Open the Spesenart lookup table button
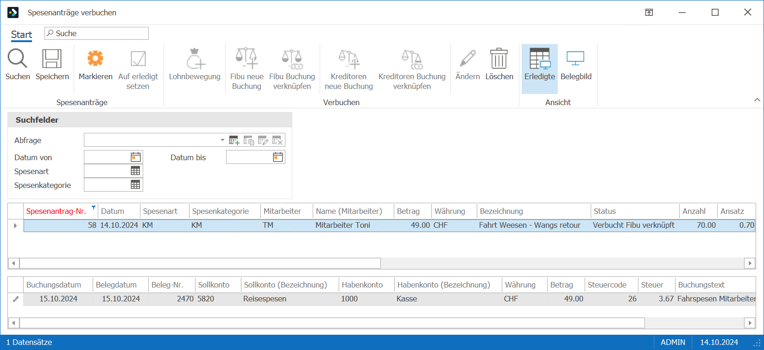The height and width of the screenshot is (350, 764). coord(135,171)
